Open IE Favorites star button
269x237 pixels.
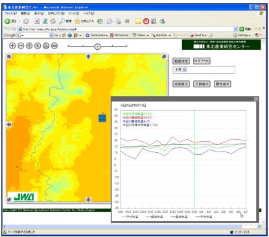84,21
